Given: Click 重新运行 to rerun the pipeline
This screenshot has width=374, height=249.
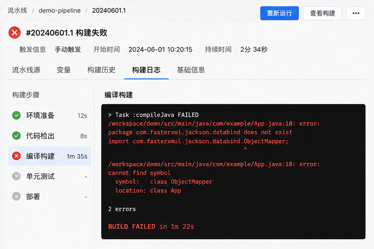Looking at the screenshot, I should pyautogui.click(x=280, y=13).
